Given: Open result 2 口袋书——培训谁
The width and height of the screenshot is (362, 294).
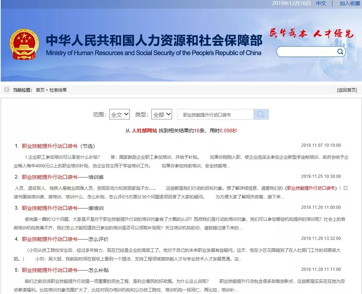Looking at the screenshot, I should tap(63, 177).
